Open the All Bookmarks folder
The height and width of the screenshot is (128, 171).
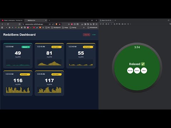click(92, 27)
